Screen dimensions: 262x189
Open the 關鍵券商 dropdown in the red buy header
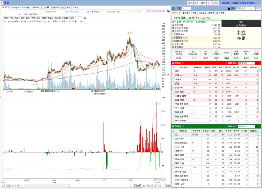point(246,63)
